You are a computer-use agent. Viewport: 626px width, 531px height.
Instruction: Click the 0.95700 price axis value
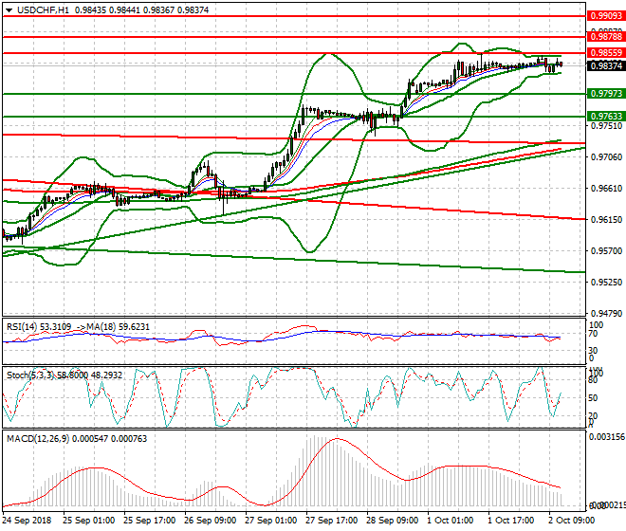click(606, 251)
